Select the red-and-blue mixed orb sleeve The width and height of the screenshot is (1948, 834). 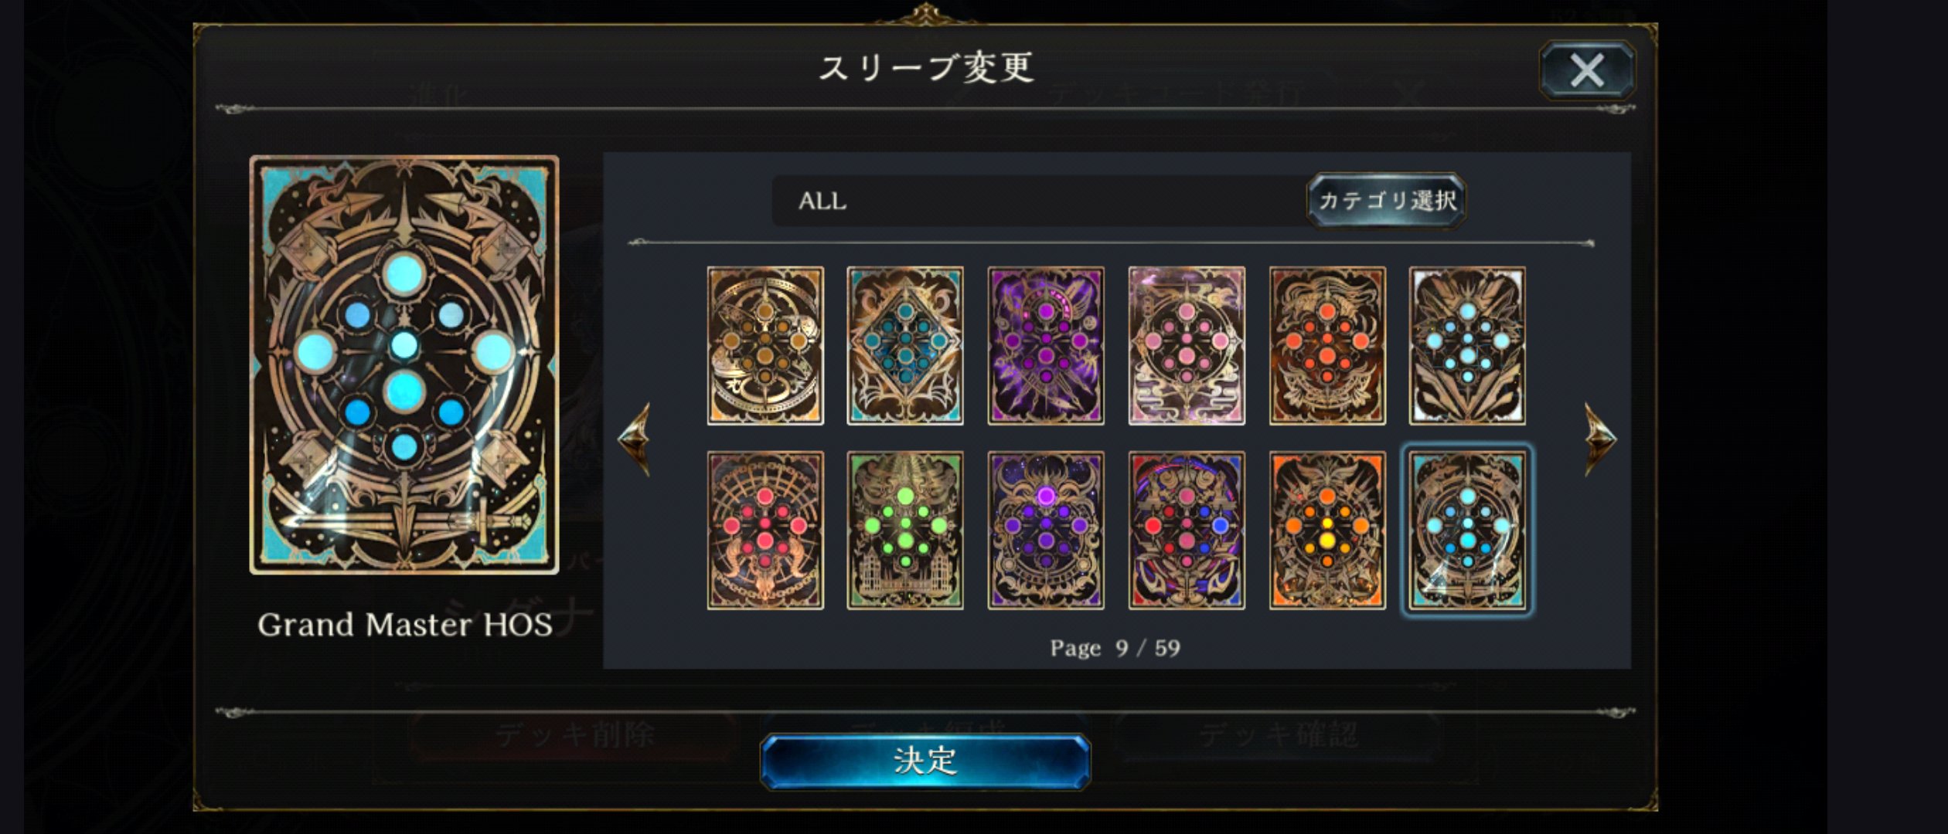(x=1187, y=531)
